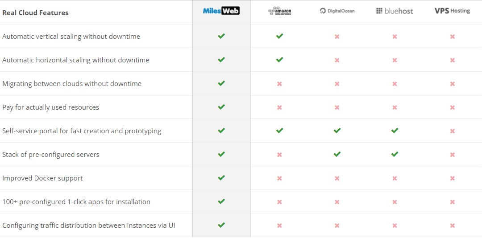Viewport: 482px width, 238px height.
Task: Click DigitalOcean checkmark for self-service portal
Action: pos(337,131)
